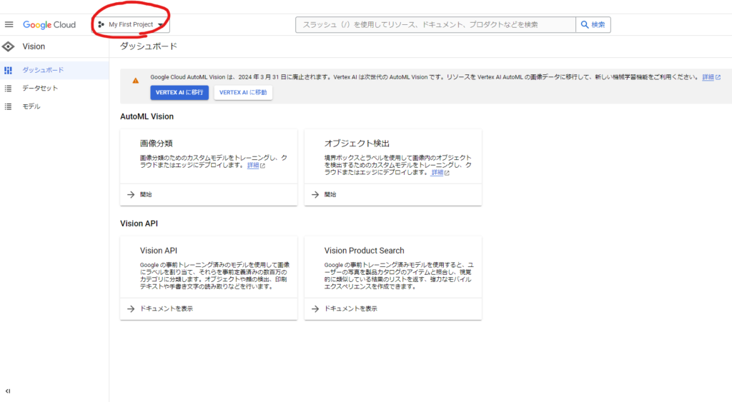
Task: Click the AutoML Vision section heading
Action: coord(147,116)
